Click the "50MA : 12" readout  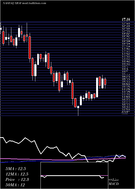point(15,185)
